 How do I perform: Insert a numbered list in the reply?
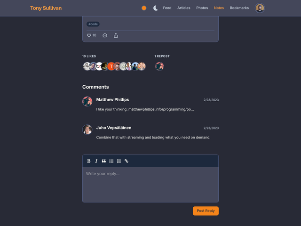[119, 161]
